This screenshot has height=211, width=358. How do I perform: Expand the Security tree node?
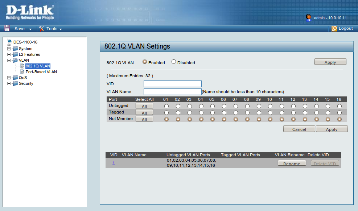click(x=9, y=83)
